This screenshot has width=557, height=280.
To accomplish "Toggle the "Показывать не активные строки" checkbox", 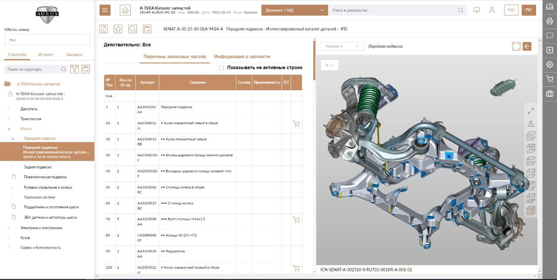I will (x=221, y=68).
